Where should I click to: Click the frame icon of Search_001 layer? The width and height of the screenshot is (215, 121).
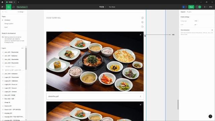click(3, 106)
